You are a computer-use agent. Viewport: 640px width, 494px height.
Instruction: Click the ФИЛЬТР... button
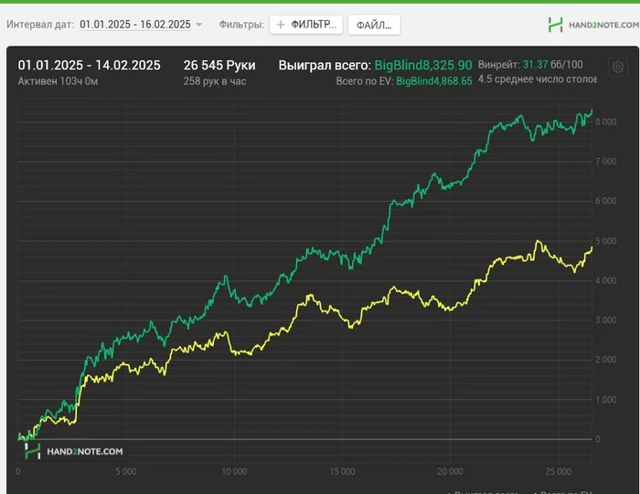pos(306,25)
